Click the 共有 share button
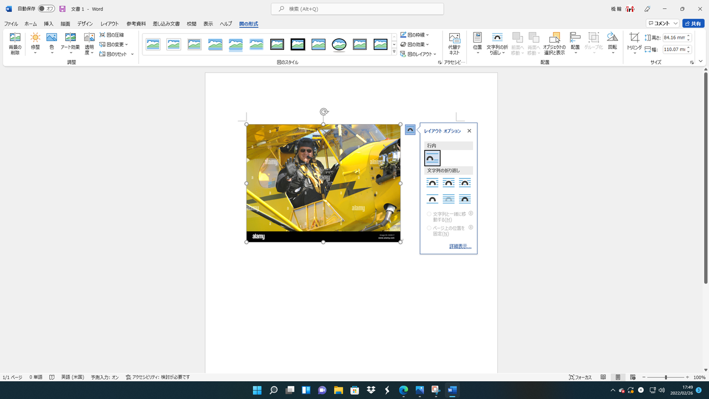 click(693, 23)
